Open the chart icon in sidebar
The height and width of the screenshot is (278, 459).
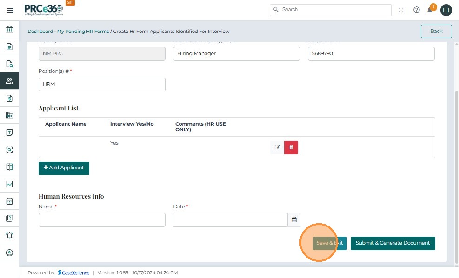(x=9, y=184)
